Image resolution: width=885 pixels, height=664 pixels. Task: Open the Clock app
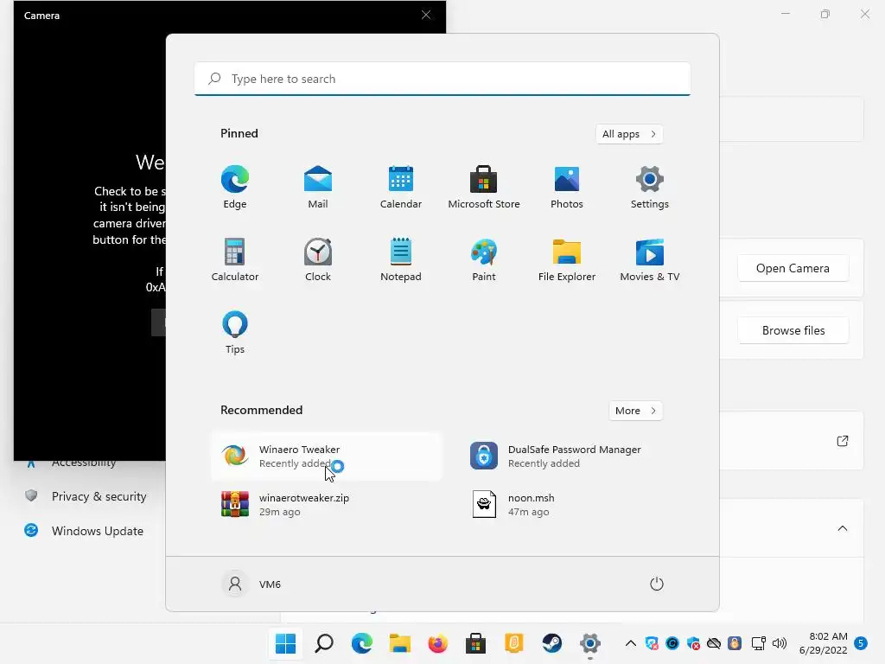coord(318,259)
